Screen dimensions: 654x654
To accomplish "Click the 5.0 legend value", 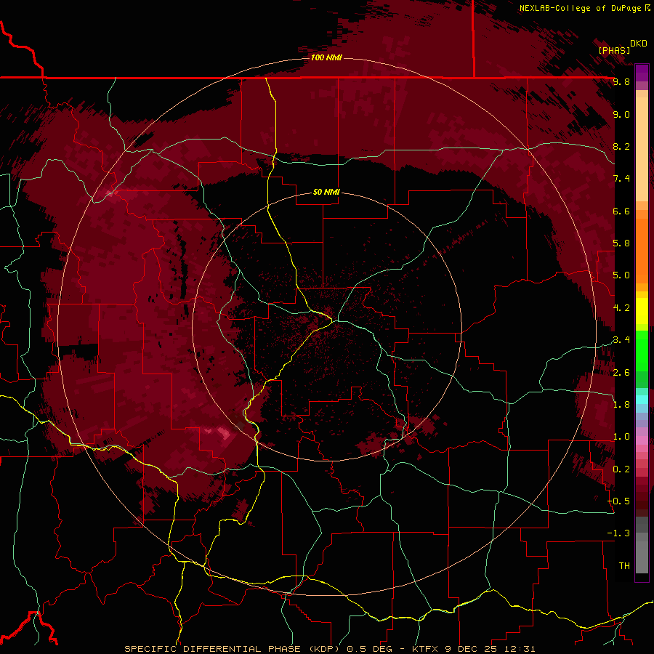I will coord(621,275).
